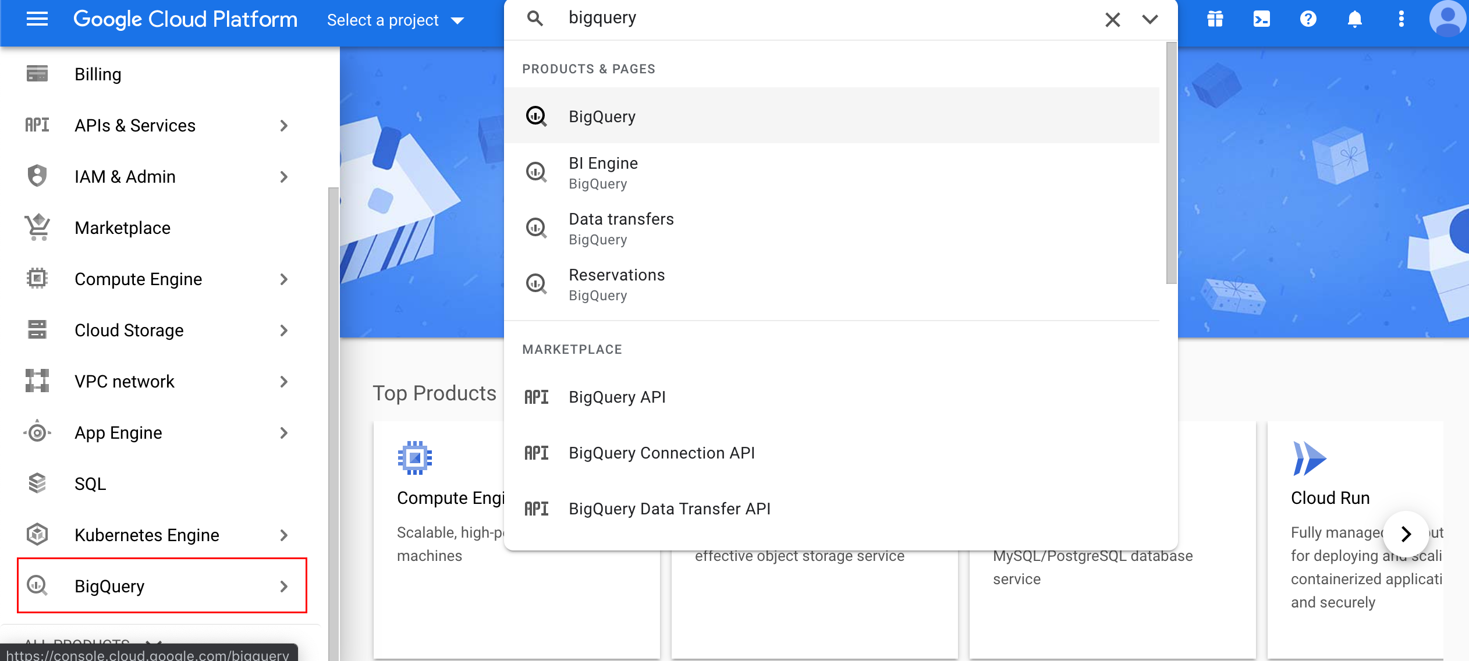This screenshot has width=1469, height=661.
Task: Expand App Engine submenu arrow
Action: click(283, 432)
